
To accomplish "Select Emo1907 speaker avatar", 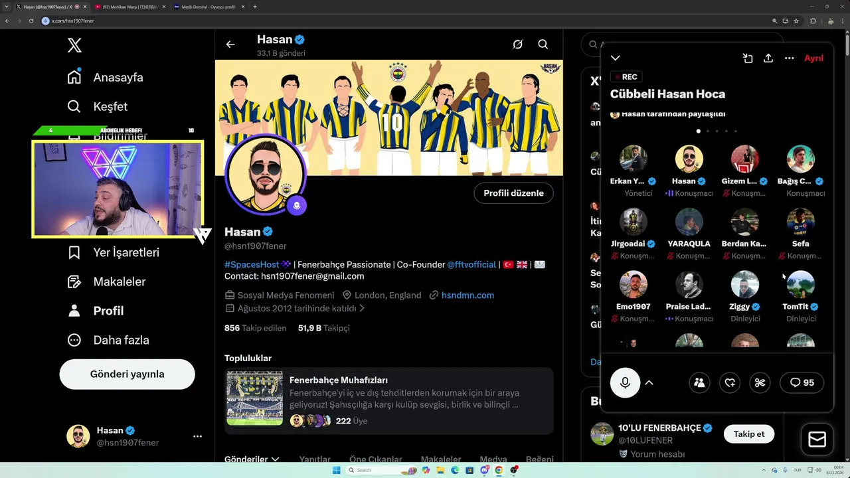I will coord(634,284).
